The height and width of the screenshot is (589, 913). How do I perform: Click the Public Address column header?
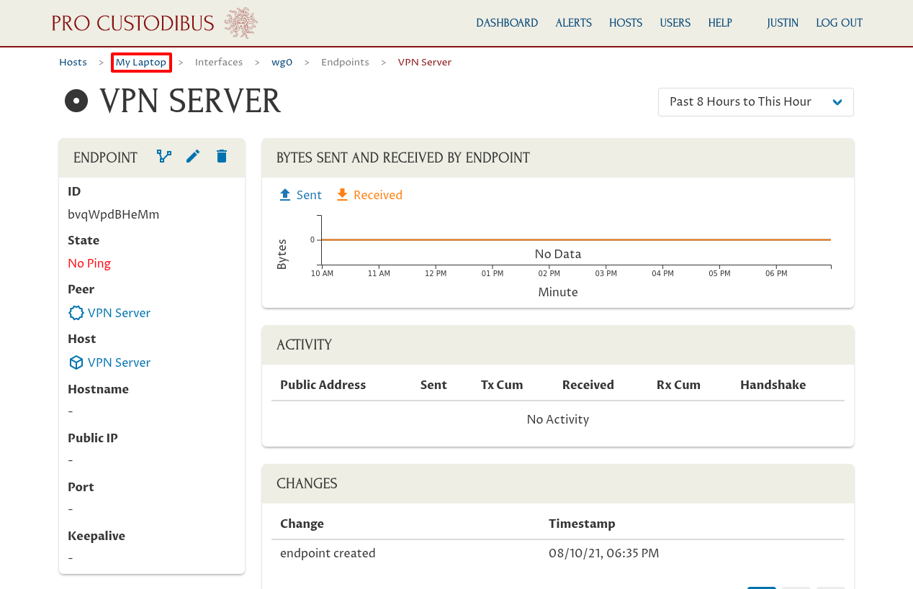click(x=323, y=385)
